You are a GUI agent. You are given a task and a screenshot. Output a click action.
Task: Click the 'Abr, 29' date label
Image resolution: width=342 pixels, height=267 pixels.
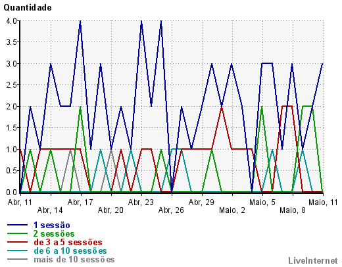(201, 202)
